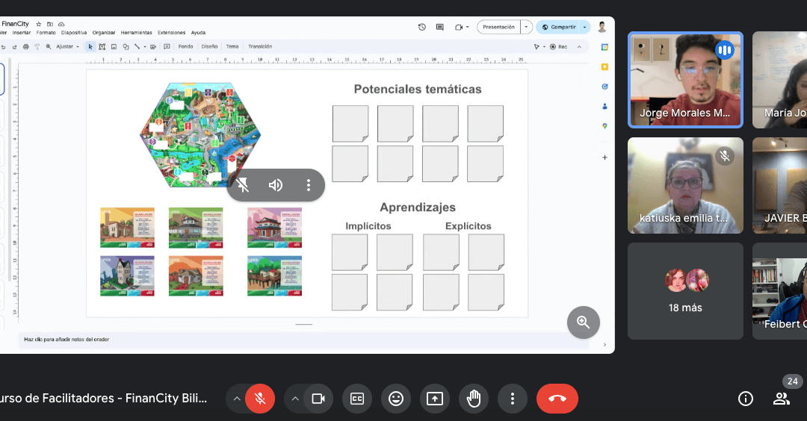The width and height of the screenshot is (807, 421).
Task: Start Rec recording in Slides toolbar
Action: tap(558, 47)
